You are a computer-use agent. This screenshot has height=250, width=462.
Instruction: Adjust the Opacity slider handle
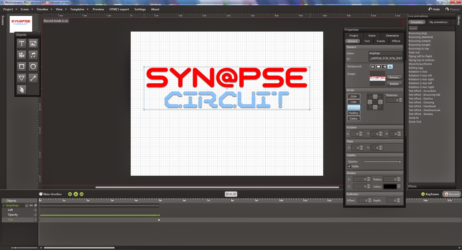pyautogui.click(x=400, y=162)
